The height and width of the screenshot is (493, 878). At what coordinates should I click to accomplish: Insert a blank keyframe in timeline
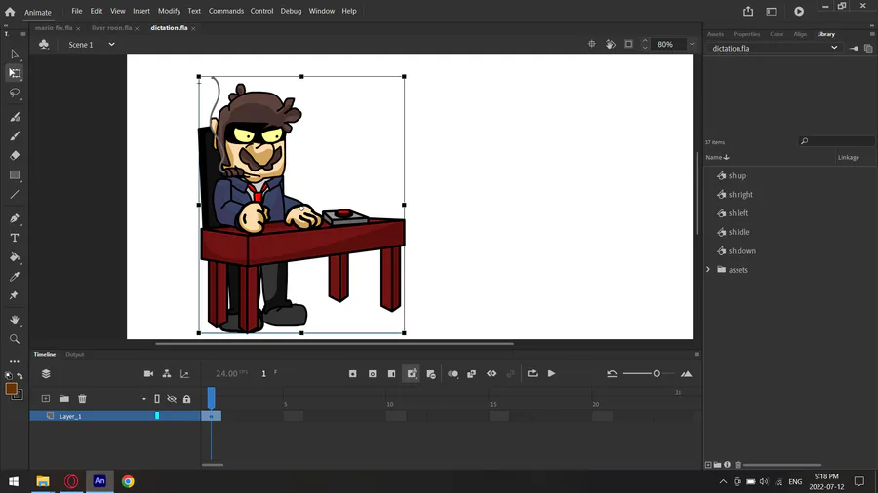click(x=373, y=374)
